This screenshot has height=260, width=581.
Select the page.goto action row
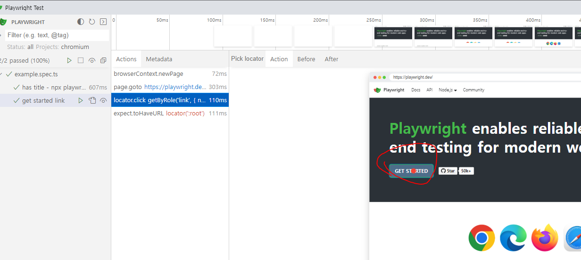170,87
